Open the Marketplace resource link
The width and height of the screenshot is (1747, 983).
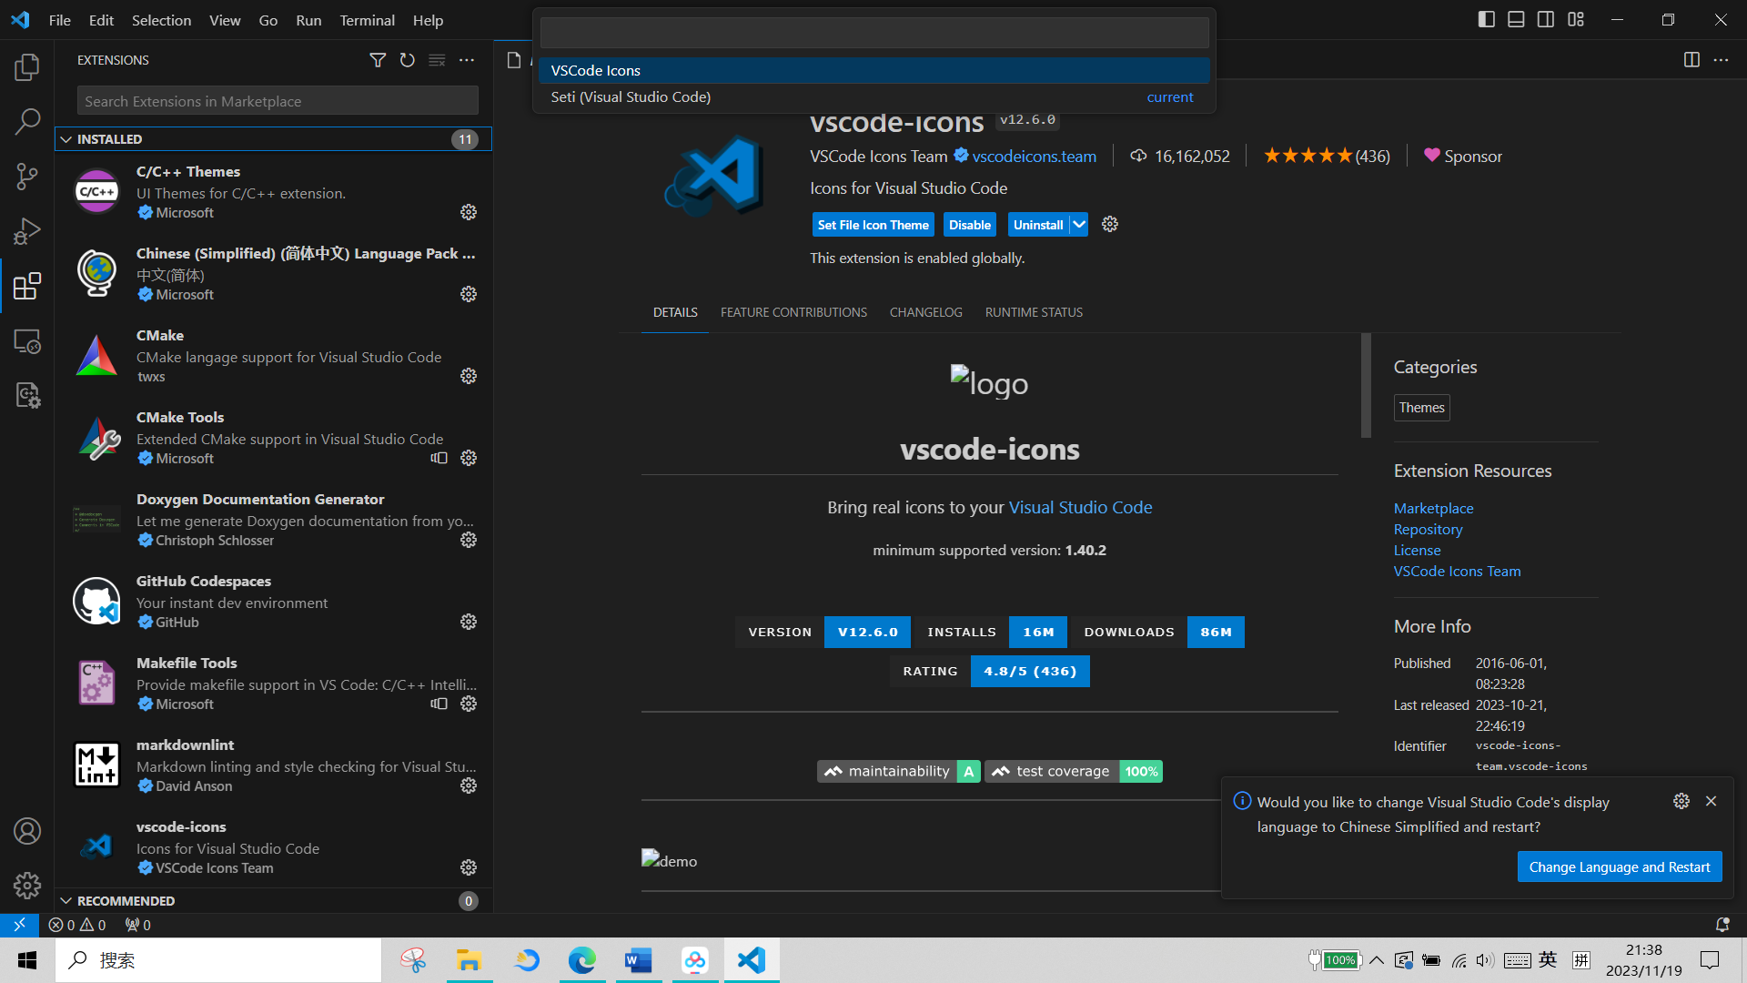pyautogui.click(x=1433, y=508)
